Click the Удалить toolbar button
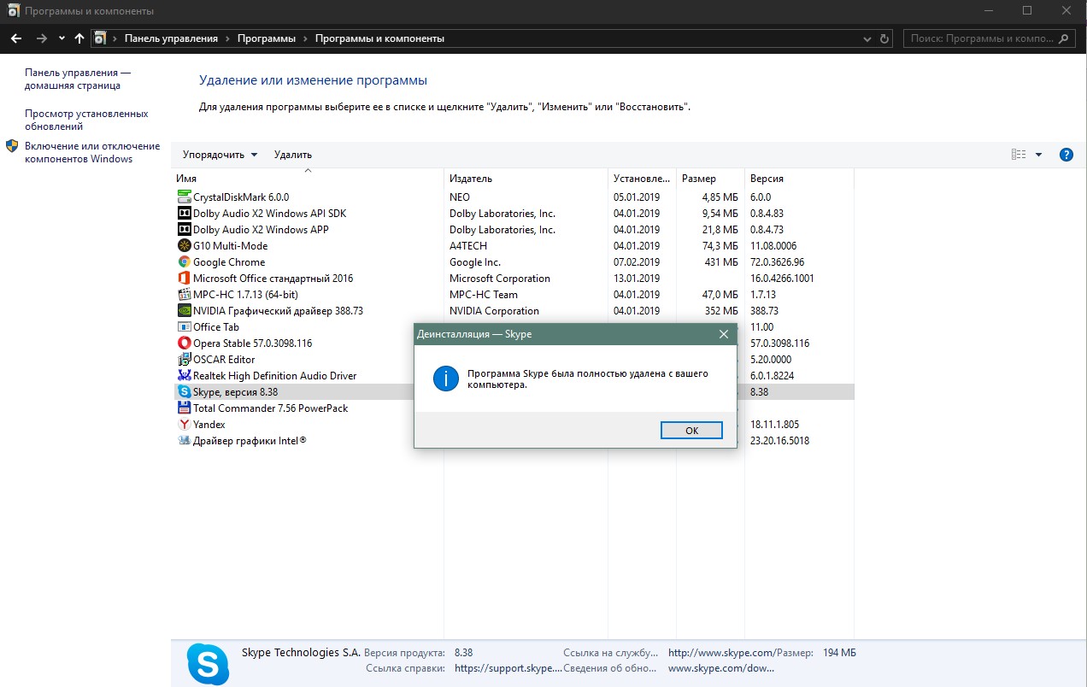This screenshot has height=687, width=1087. 293,155
